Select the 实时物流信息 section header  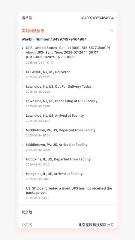[67, 31]
